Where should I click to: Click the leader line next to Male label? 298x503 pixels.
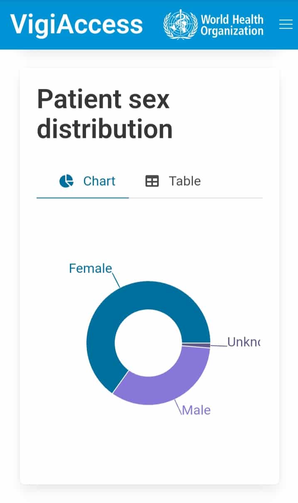click(x=178, y=406)
